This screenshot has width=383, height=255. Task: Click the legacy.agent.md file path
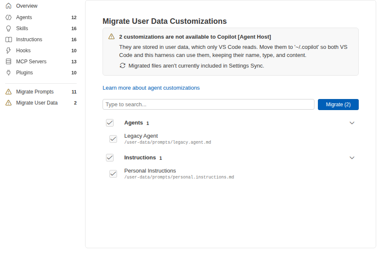pos(168,142)
